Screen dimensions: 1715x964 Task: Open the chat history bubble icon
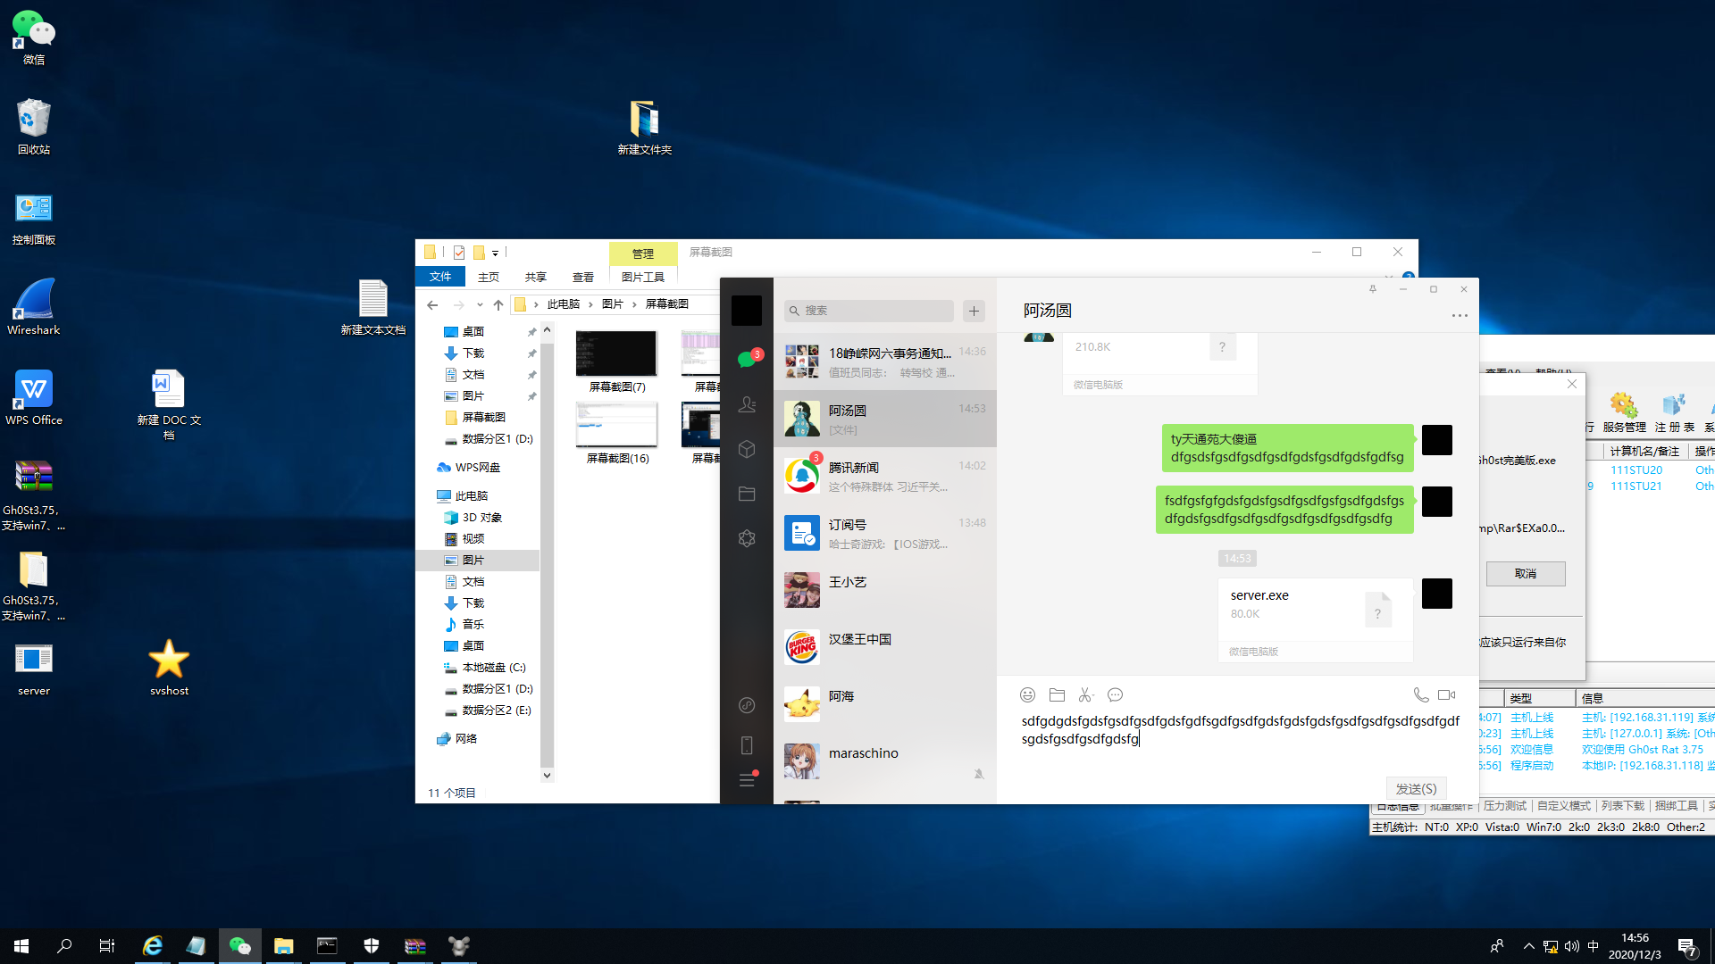[1115, 694]
